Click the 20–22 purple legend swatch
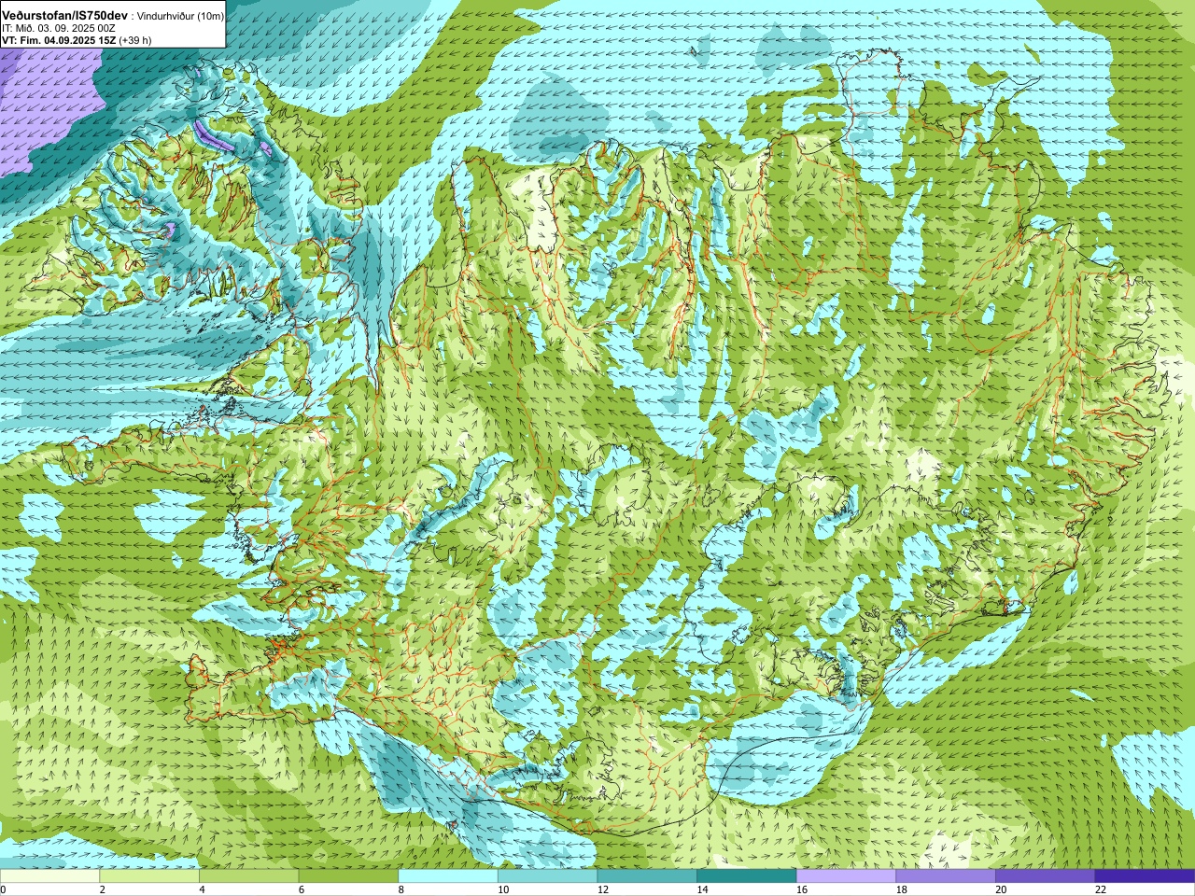The height and width of the screenshot is (896, 1195). (x=1046, y=876)
